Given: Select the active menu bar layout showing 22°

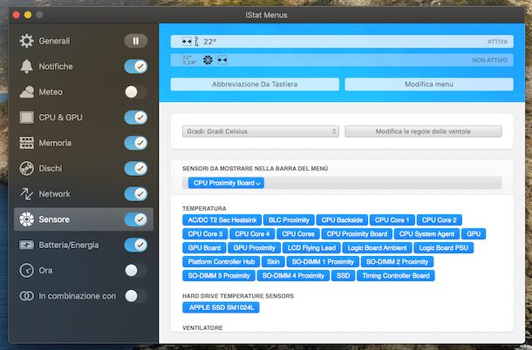Looking at the screenshot, I should [x=342, y=42].
